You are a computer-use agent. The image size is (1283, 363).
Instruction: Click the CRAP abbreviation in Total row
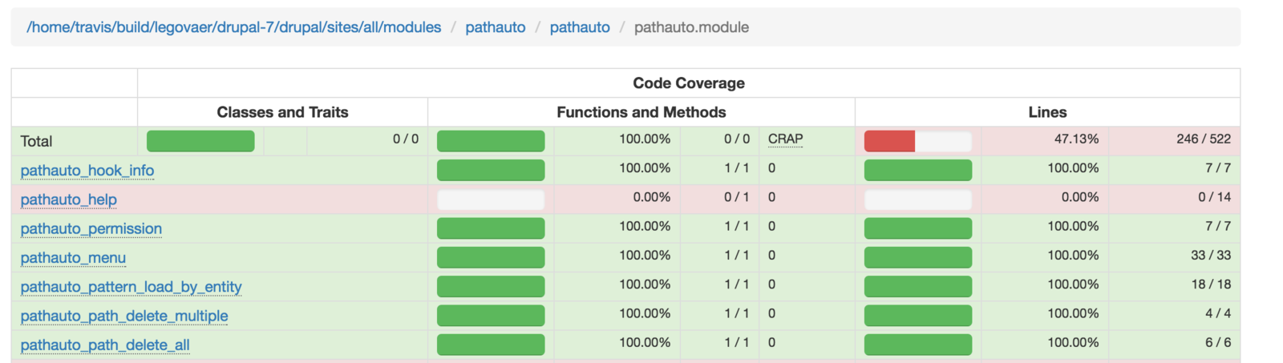785,139
